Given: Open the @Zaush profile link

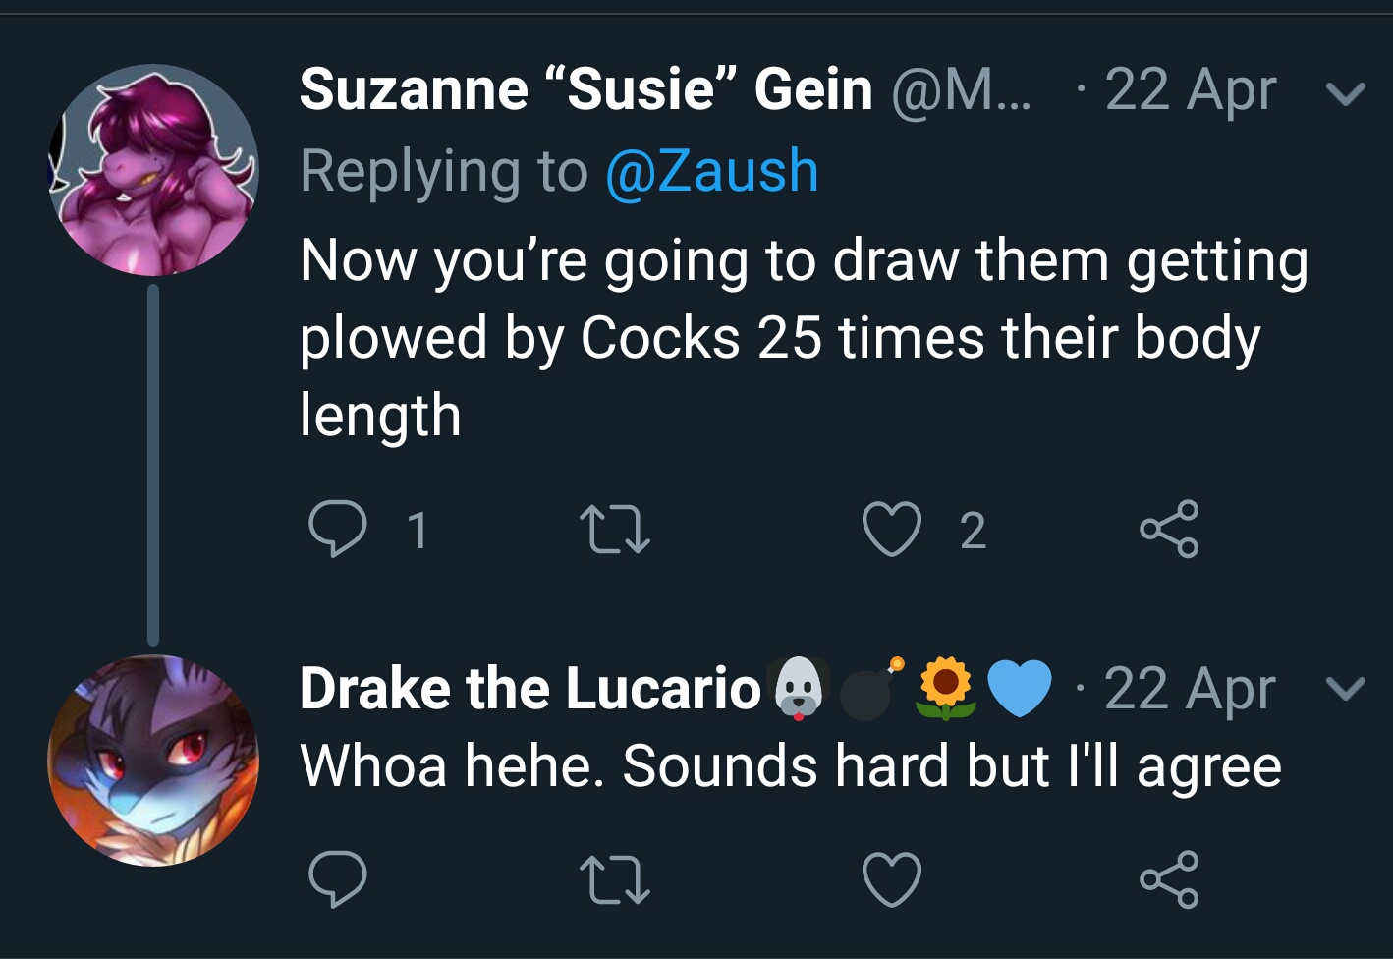Looking at the screenshot, I should coord(712,171).
